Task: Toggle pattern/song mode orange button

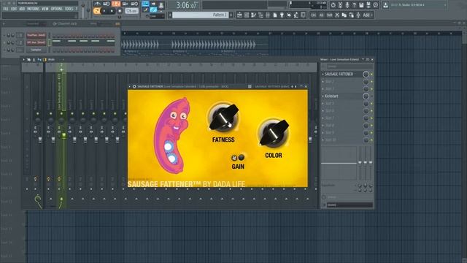Action: click(96, 11)
